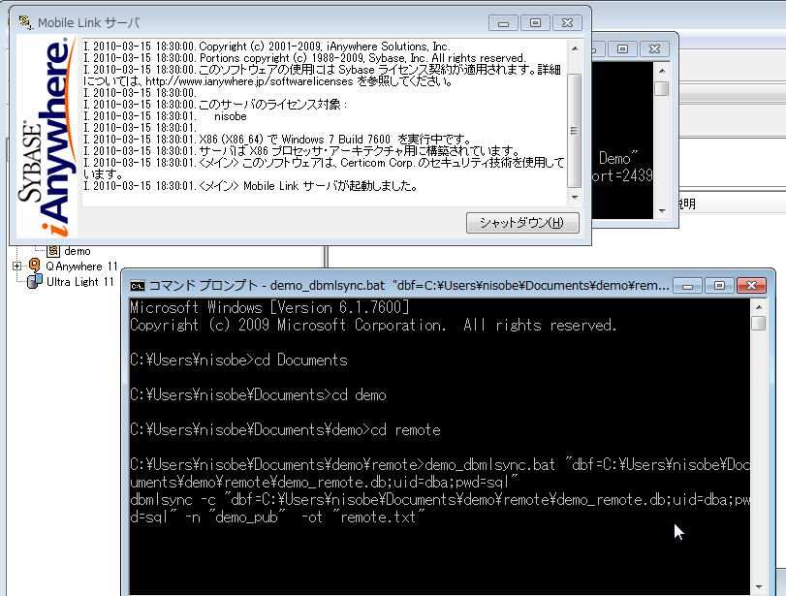Select the demo database icon in tree
This screenshot has width=786, height=596.
coord(54,251)
